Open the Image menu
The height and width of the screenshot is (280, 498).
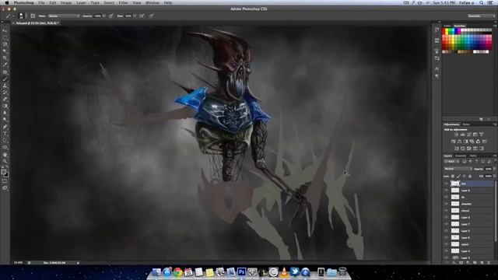click(x=65, y=3)
